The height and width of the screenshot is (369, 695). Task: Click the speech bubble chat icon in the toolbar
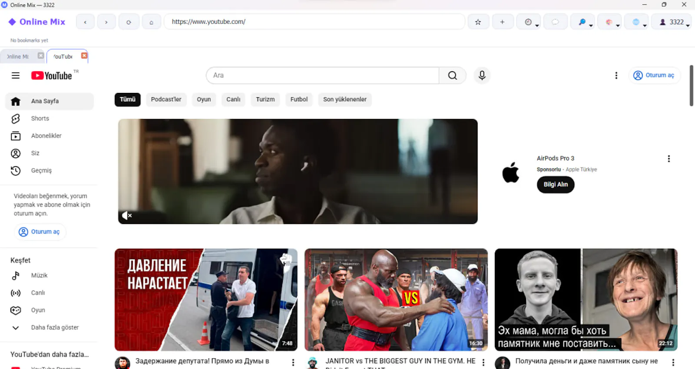555,22
